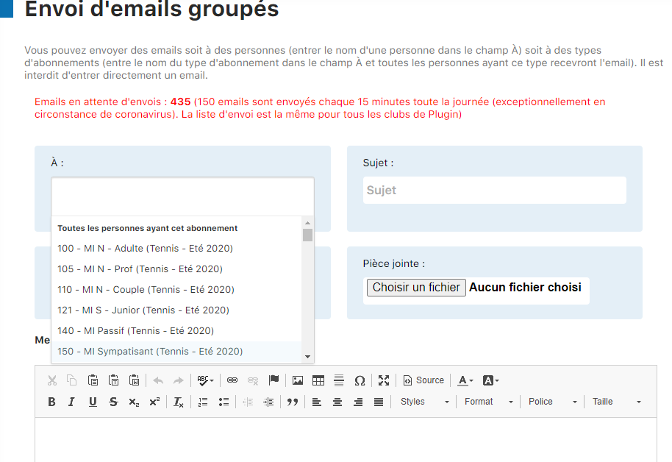Align text right
This screenshot has height=462, width=672.
(358, 402)
